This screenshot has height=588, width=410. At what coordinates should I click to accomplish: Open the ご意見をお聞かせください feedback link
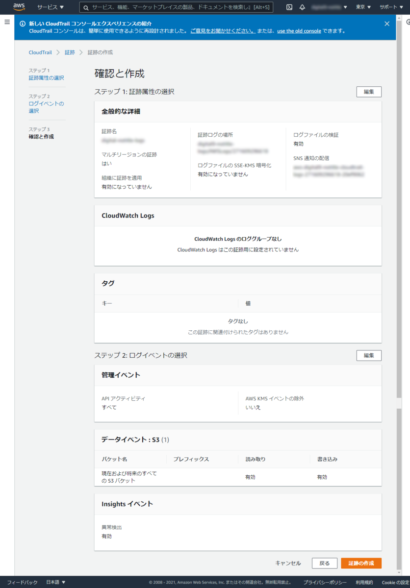click(x=223, y=31)
